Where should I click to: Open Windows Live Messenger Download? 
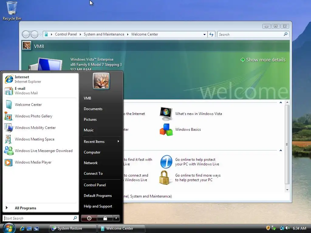[x=40, y=150]
